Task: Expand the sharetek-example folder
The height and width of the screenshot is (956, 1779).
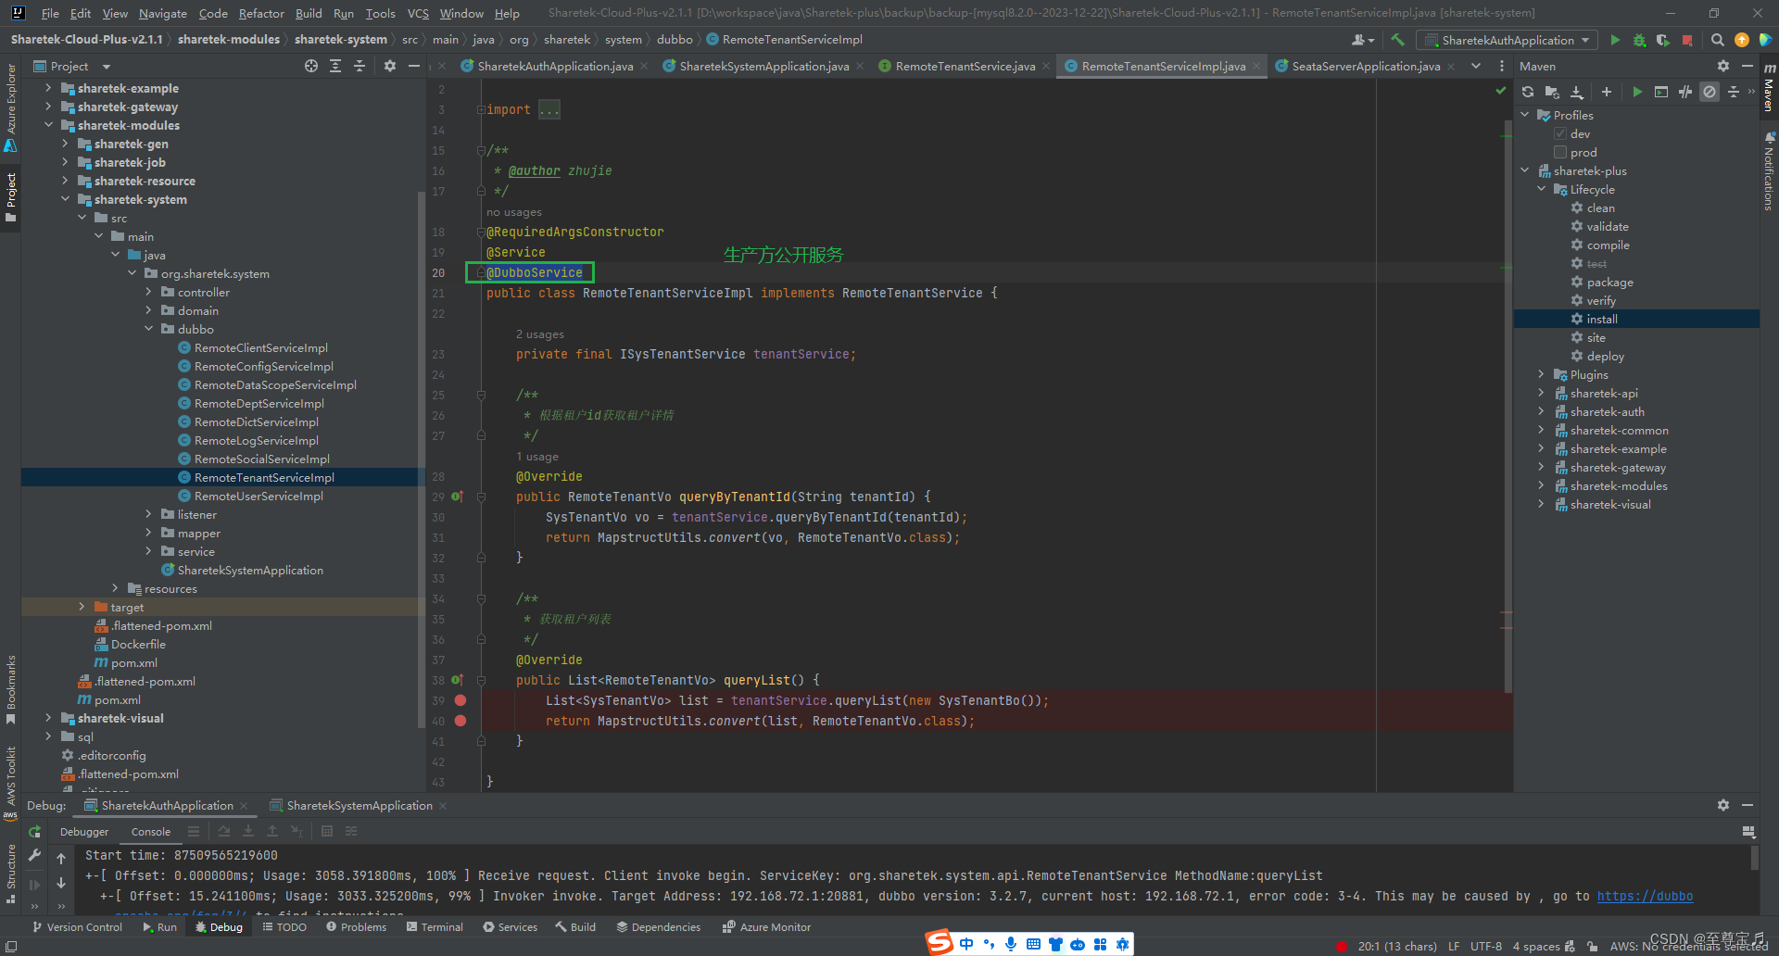Action: point(48,88)
